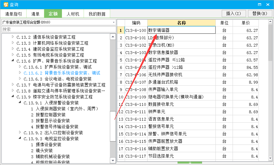Select the 多通道台式机箱 row
This screenshot has width=274, height=165.
188,82
